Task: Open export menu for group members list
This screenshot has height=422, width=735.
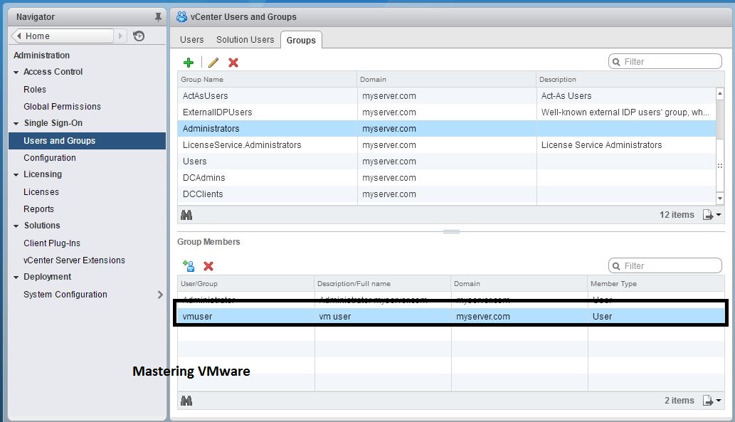Action: point(712,401)
